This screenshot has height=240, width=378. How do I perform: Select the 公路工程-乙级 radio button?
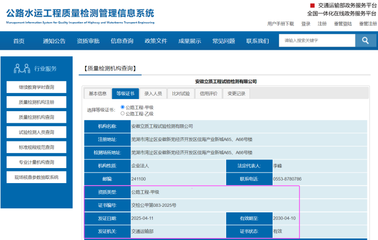click(122, 113)
